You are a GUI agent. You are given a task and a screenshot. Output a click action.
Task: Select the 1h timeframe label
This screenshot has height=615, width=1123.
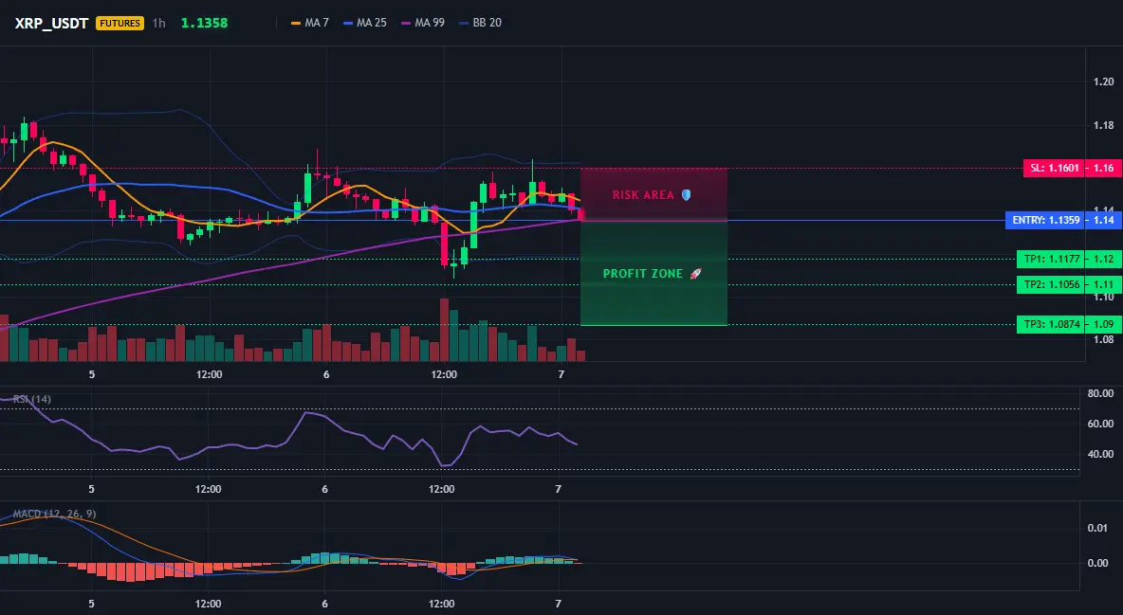pos(158,23)
